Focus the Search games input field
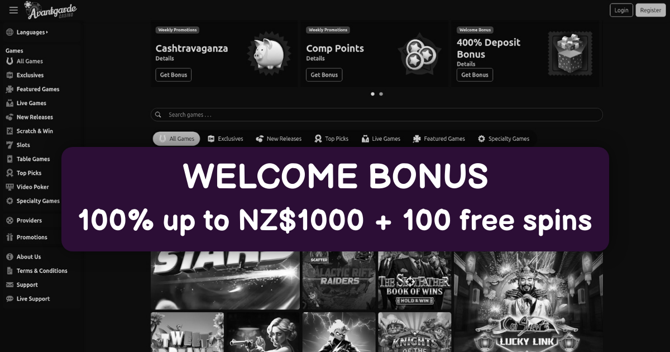The width and height of the screenshot is (670, 352). coord(380,115)
